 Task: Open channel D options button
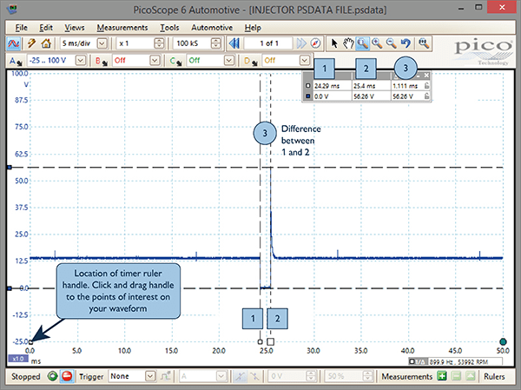(x=251, y=61)
